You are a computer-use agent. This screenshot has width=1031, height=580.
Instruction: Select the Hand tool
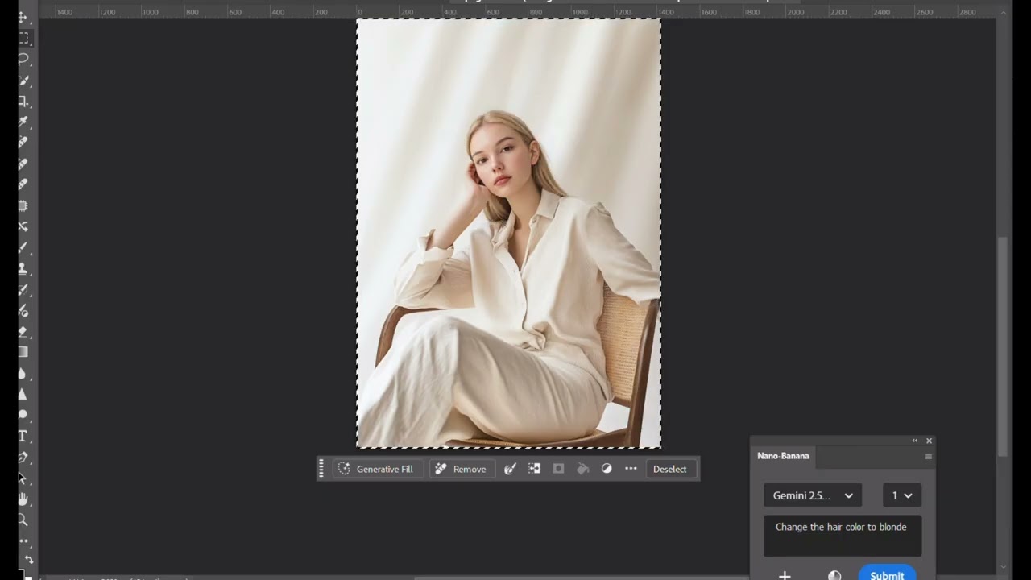coord(23,499)
